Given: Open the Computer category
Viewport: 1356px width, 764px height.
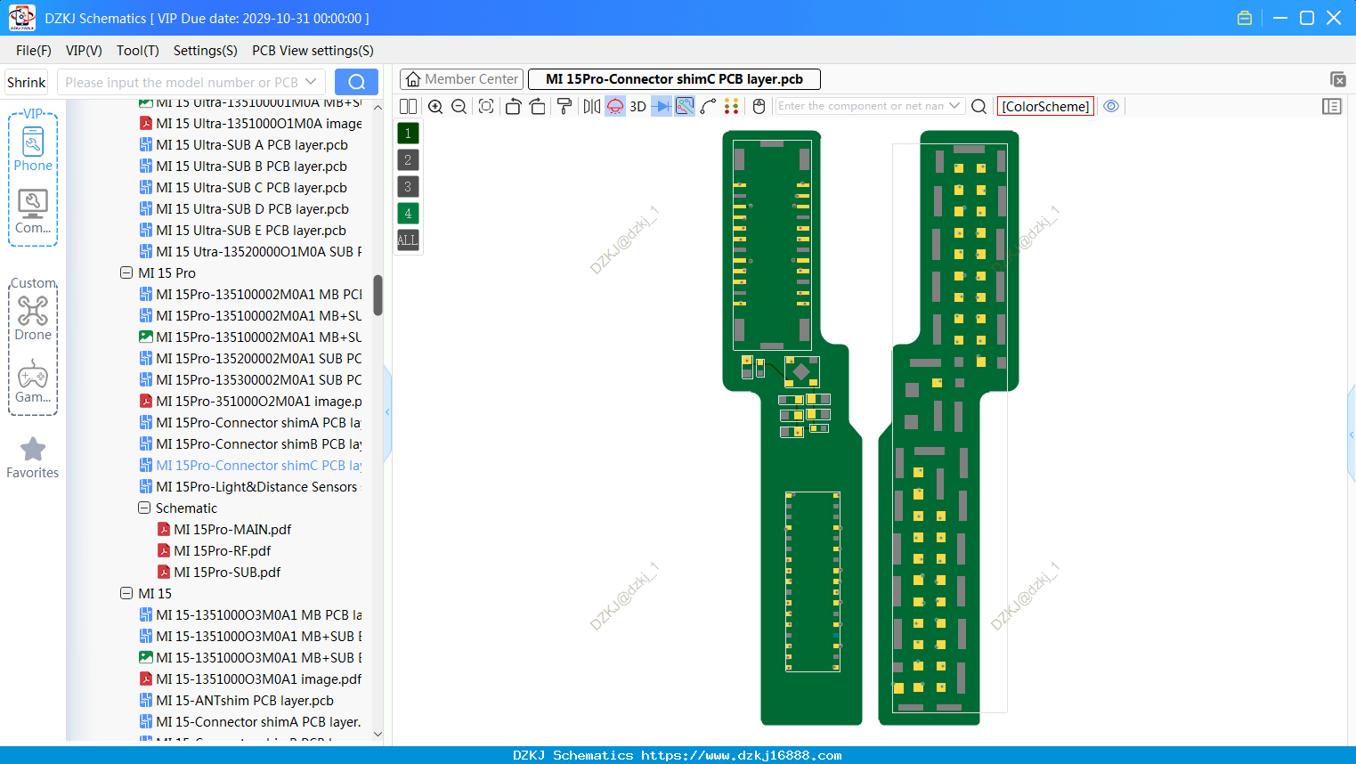Looking at the screenshot, I should click(x=33, y=211).
